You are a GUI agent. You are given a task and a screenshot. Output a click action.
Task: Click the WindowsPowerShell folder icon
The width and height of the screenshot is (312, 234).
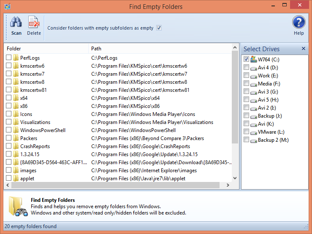coord(16,130)
